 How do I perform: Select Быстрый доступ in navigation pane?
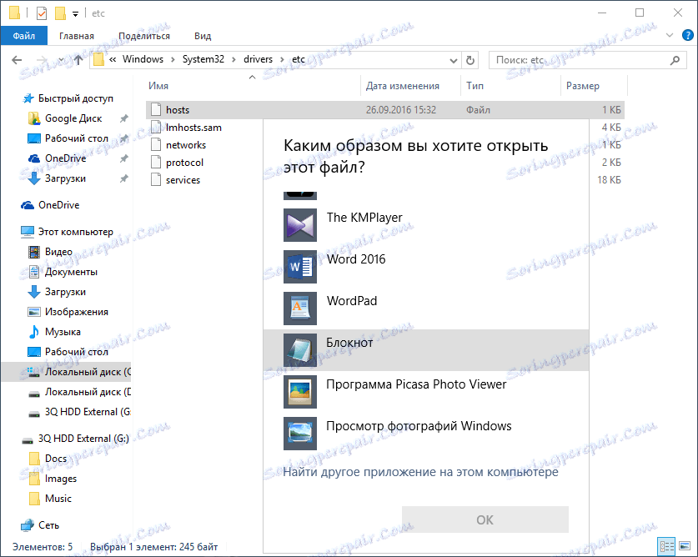(75, 98)
